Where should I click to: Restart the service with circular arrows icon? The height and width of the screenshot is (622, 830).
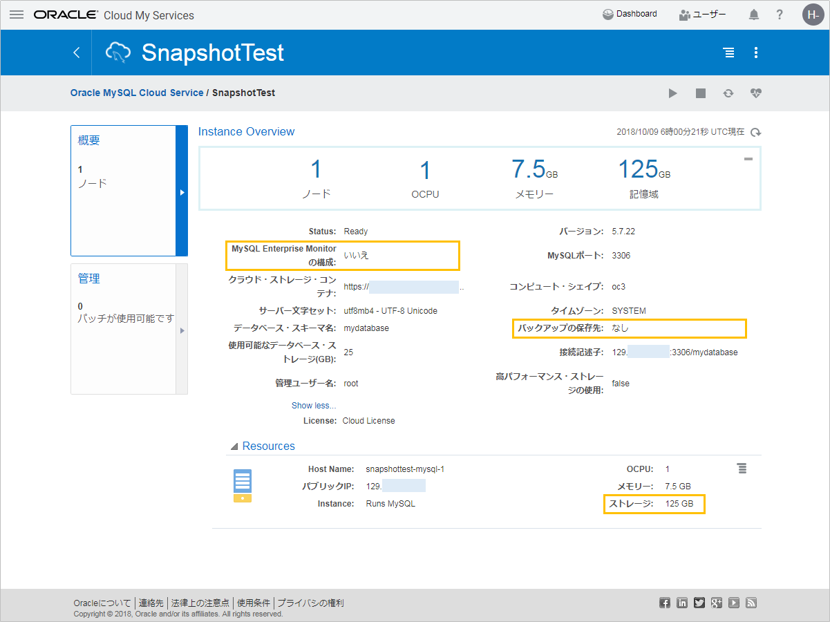coord(728,93)
